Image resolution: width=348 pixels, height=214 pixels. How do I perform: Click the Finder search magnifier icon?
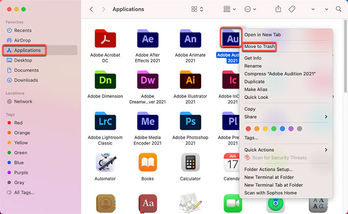[x=338, y=9]
